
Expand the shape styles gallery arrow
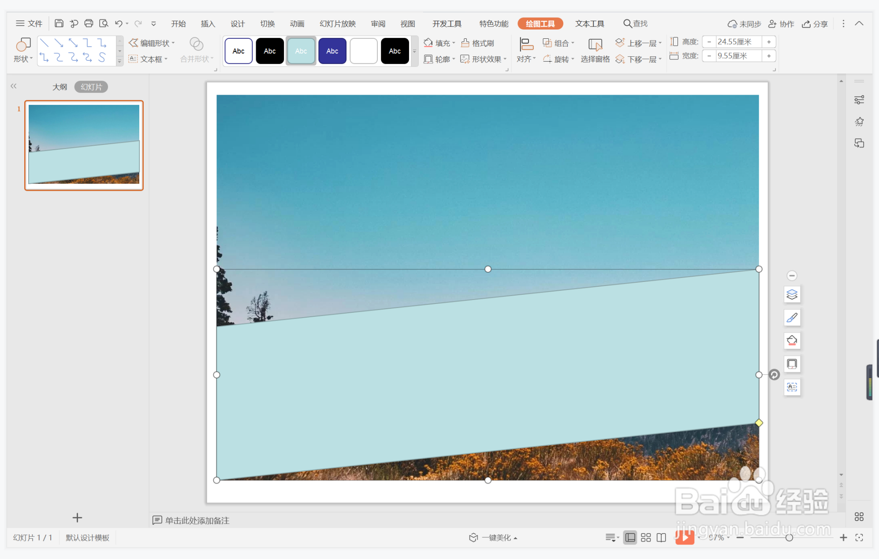pyautogui.click(x=414, y=52)
